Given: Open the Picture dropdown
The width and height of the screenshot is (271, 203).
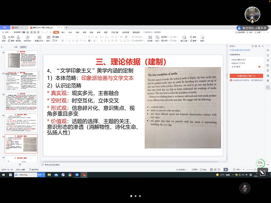Looking at the screenshot, I should [x=165, y=37].
